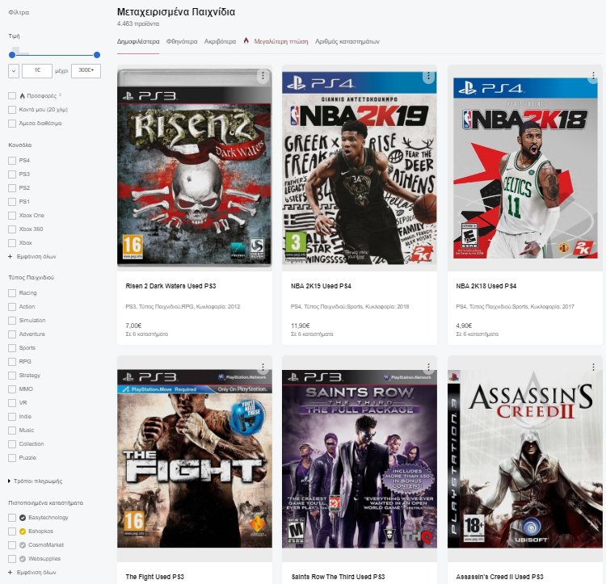The image size is (606, 584).
Task: Tick the Strategy game type checkbox
Action: (12, 376)
